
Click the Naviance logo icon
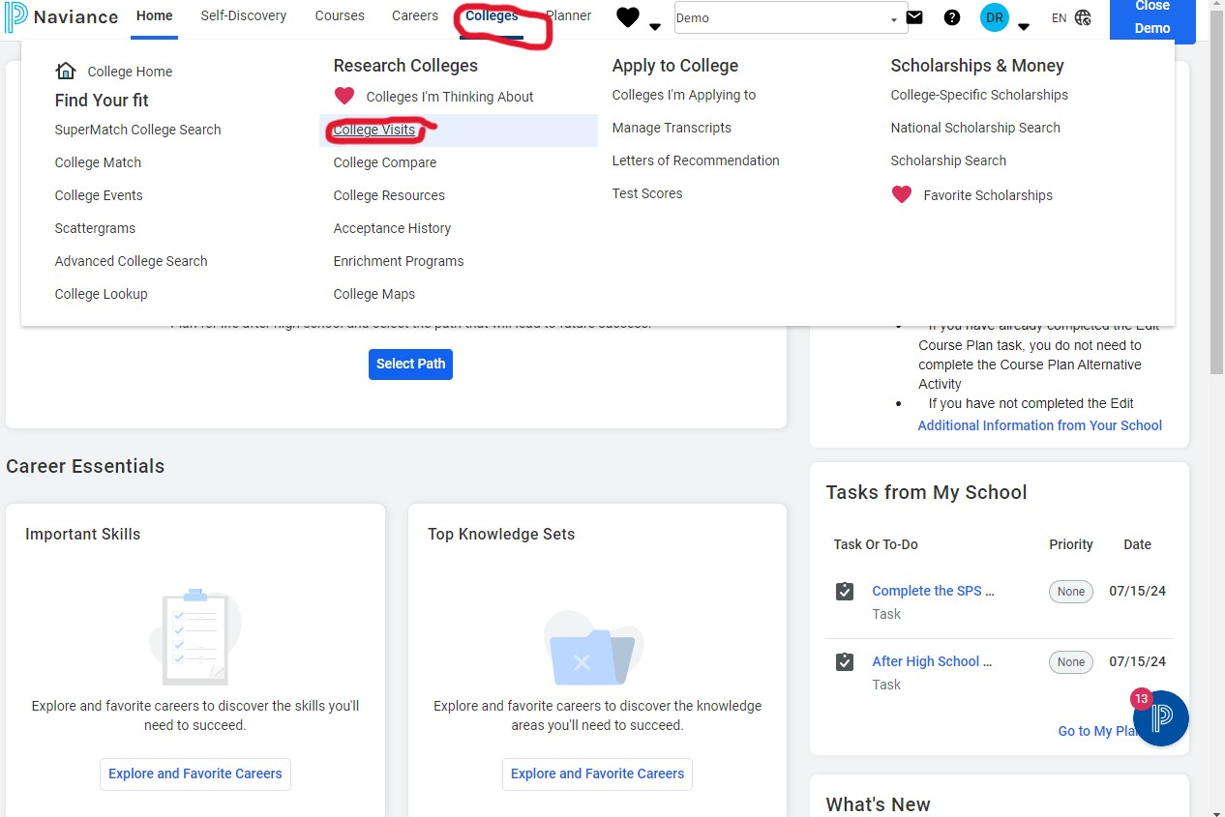point(15,17)
